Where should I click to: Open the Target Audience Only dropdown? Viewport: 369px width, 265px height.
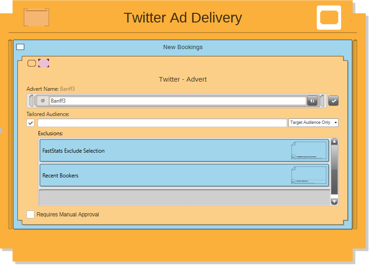pyautogui.click(x=313, y=122)
